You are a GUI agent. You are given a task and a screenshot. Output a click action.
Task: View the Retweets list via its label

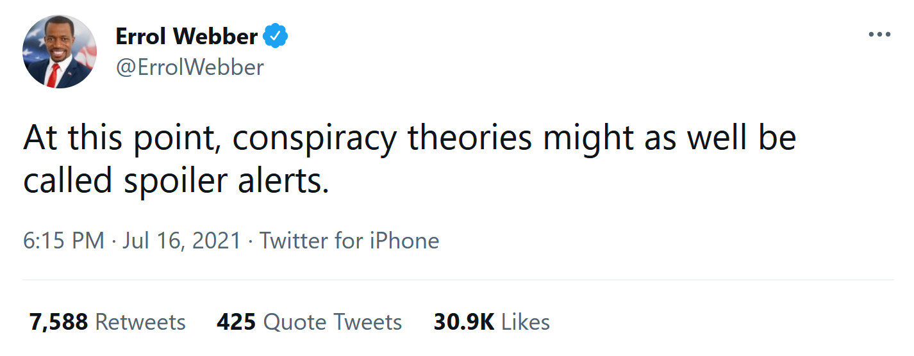tap(140, 321)
